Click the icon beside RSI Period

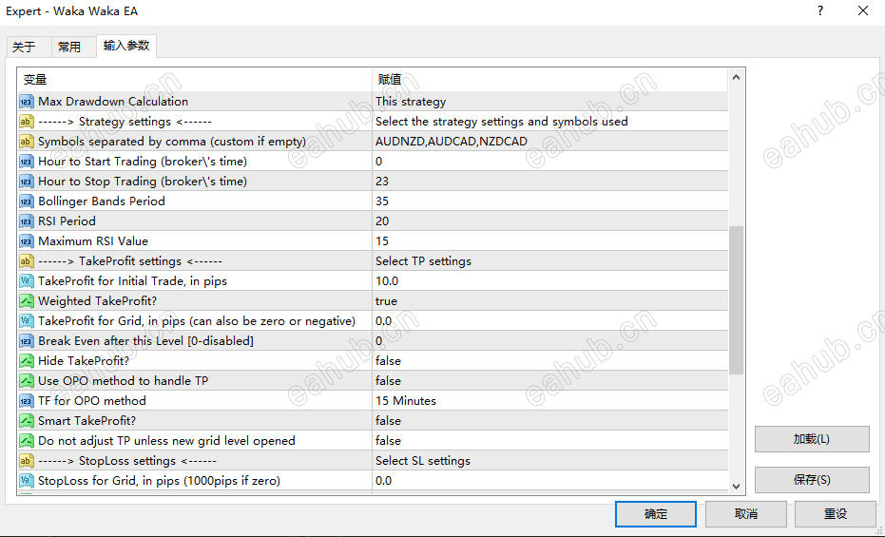[26, 221]
